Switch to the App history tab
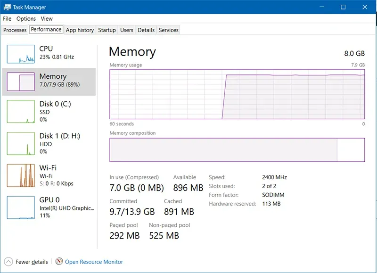377x273 pixels. click(x=80, y=30)
